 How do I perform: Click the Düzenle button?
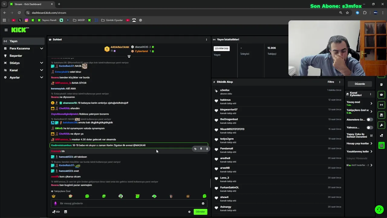tap(360, 84)
